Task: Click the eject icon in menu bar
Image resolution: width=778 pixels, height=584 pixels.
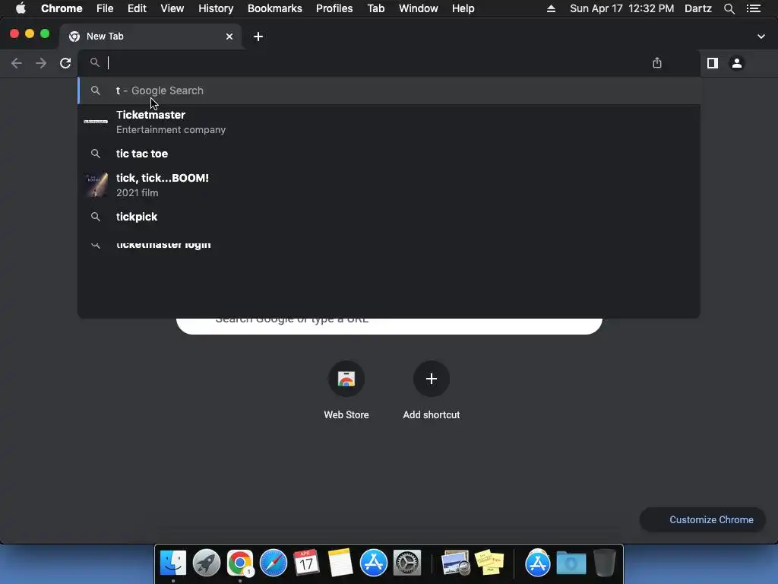Action: (551, 8)
